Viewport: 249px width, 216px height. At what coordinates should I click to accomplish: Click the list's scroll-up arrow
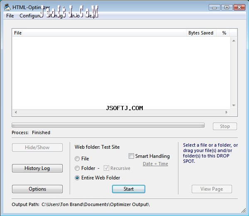click(x=234, y=41)
